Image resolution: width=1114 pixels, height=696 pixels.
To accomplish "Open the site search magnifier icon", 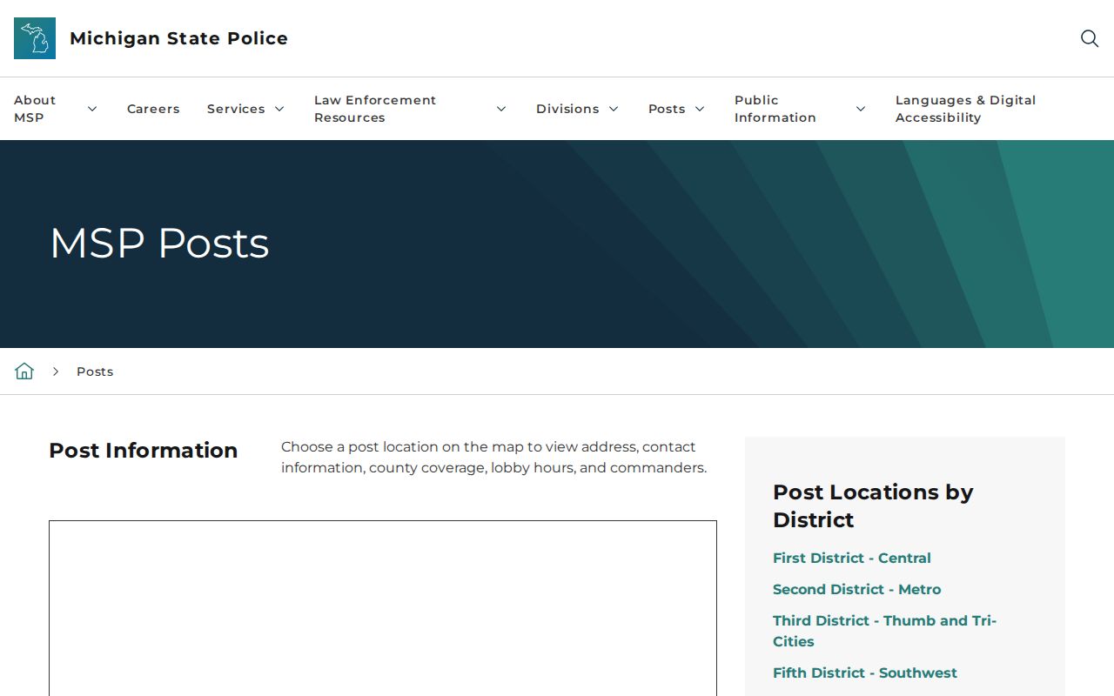I will click(1090, 38).
